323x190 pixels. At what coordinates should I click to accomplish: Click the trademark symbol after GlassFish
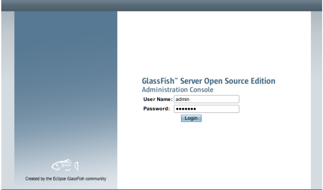[176, 79]
